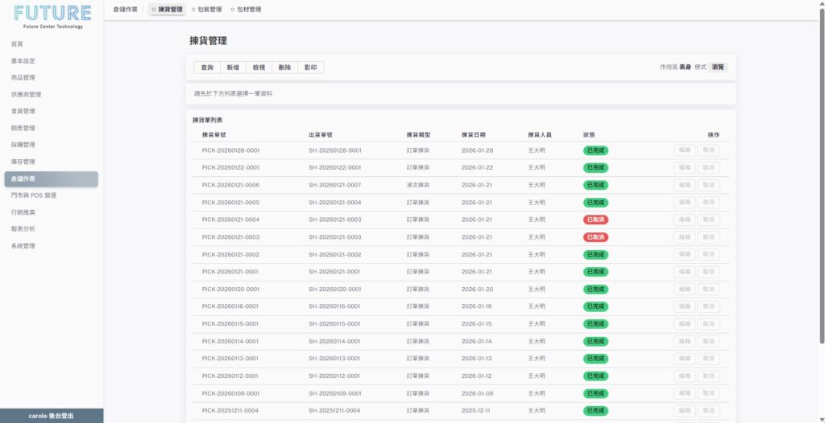Switch to the 包裝管理 tab
This screenshot has width=825, height=423.
[206, 10]
